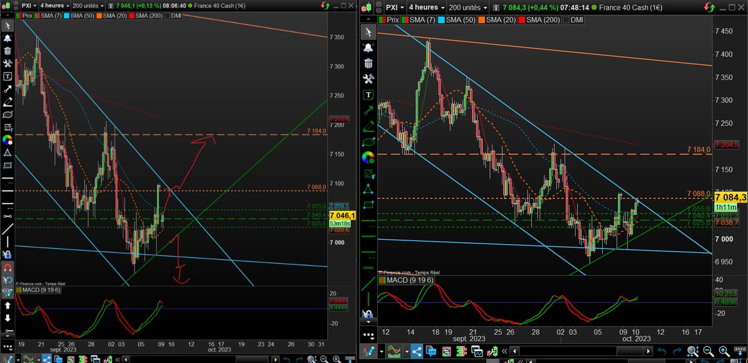Click right arrow of left chart horizontal scrollbar
The width and height of the screenshot is (748, 363).
pos(275,359)
